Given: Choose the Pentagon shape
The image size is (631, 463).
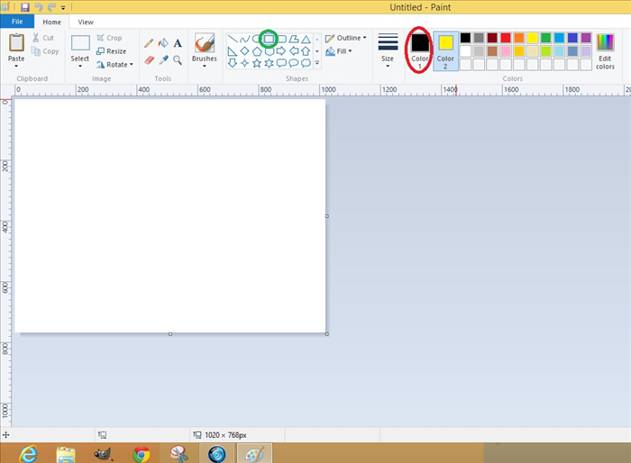Looking at the screenshot, I should point(257,51).
